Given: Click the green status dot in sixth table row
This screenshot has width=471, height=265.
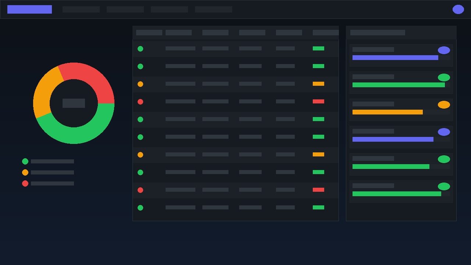Looking at the screenshot, I should (140, 137).
